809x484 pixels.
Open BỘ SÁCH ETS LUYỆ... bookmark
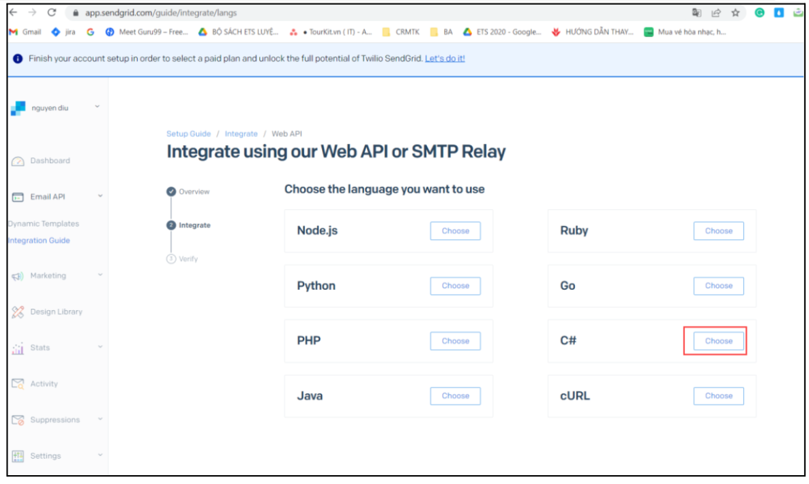pos(238,32)
